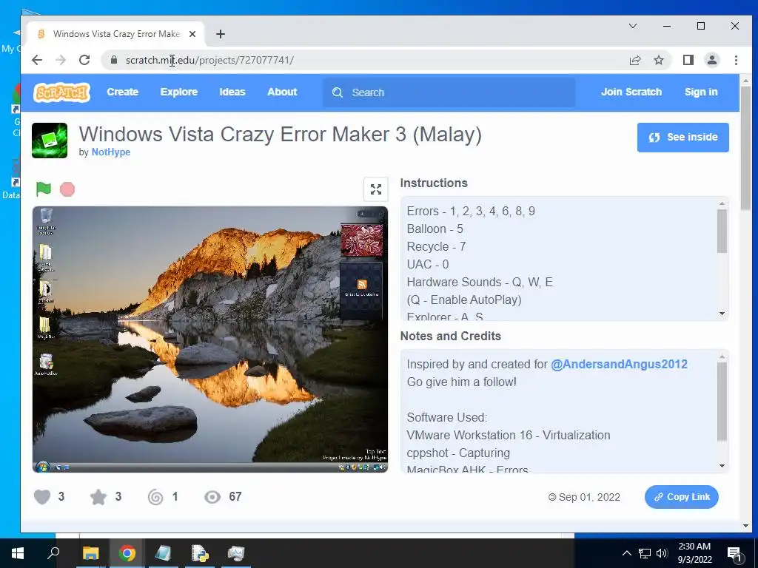758x568 pixels.
Task: Share this page from address bar
Action: click(634, 60)
